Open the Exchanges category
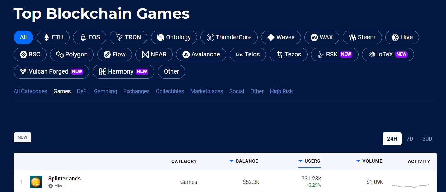Image resolution: width=446 pixels, height=192 pixels. point(137,91)
